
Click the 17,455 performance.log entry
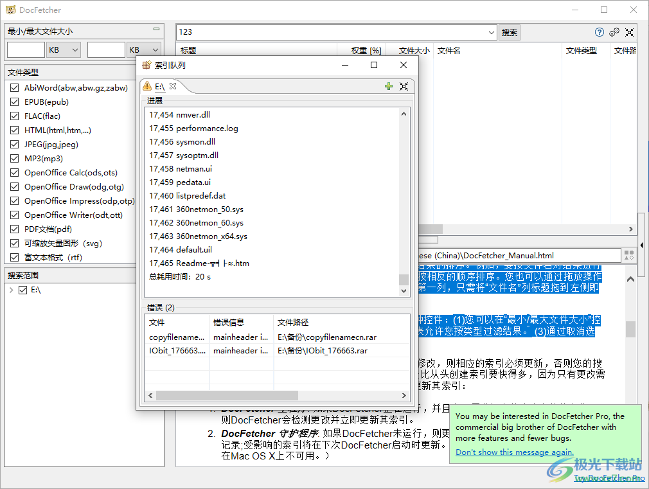point(193,129)
